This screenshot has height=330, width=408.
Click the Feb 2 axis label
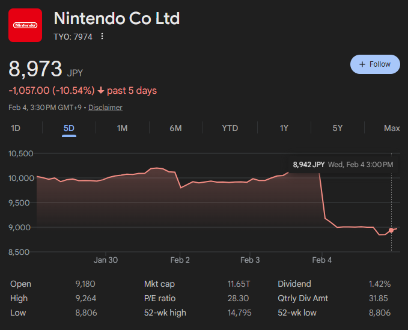[180, 260]
